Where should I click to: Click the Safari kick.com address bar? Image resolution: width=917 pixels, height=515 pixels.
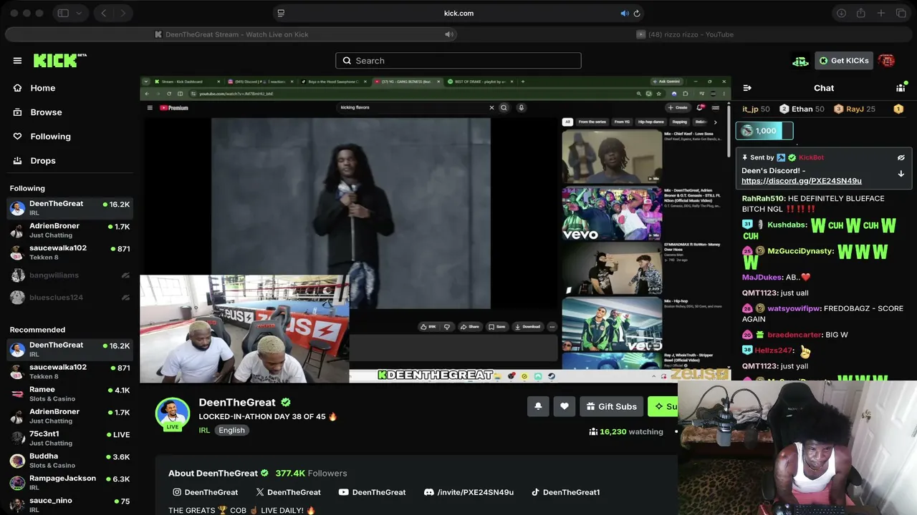pos(458,13)
